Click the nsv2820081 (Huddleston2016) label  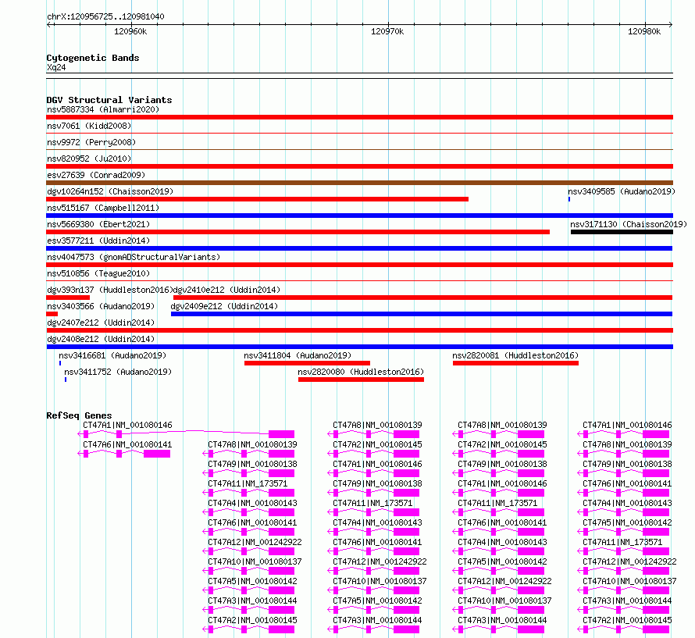point(515,355)
